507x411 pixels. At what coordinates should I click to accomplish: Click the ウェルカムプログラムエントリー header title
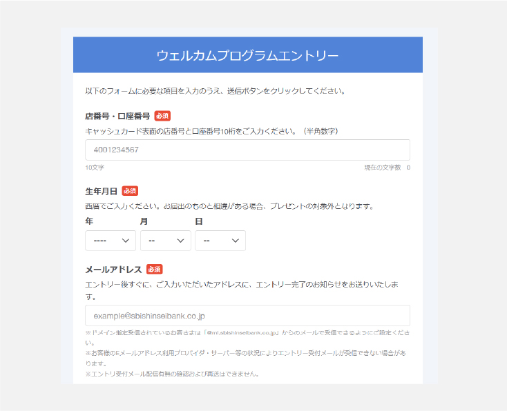click(x=248, y=56)
